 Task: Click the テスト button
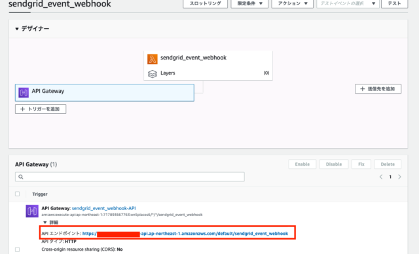coord(394,3)
